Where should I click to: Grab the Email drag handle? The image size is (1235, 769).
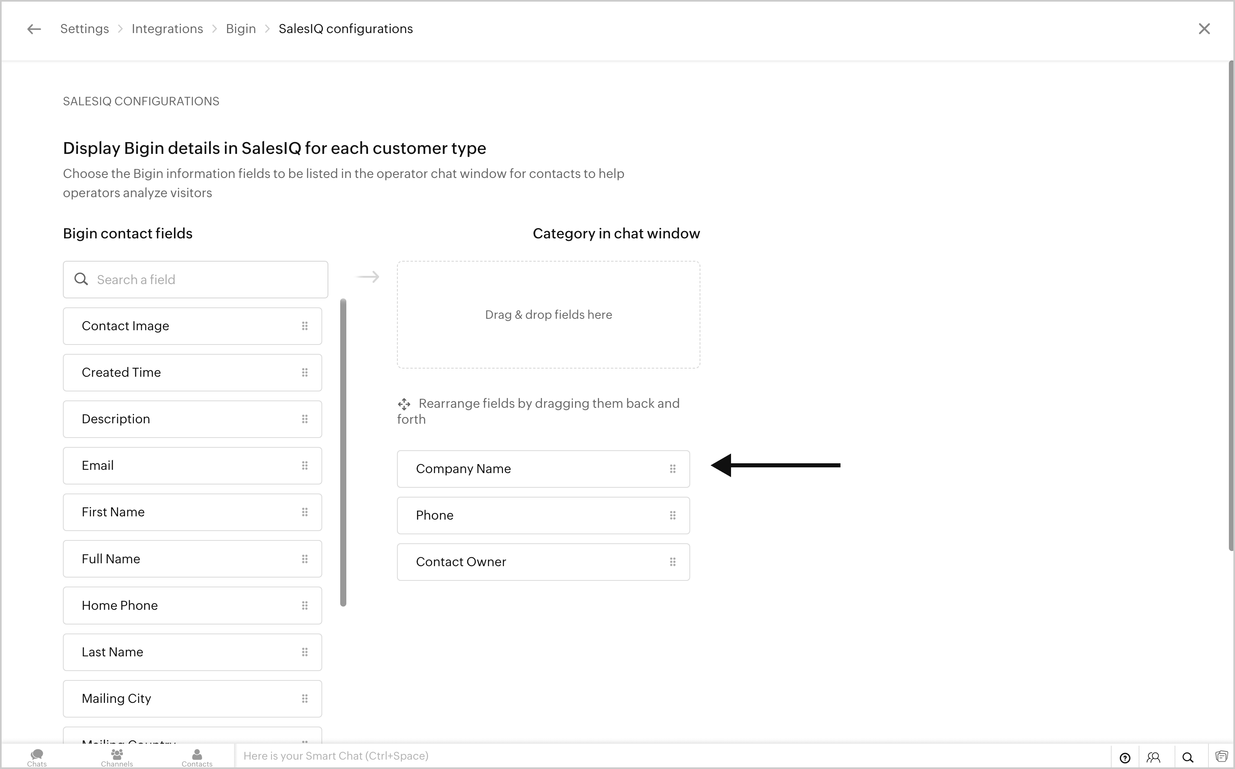(305, 466)
